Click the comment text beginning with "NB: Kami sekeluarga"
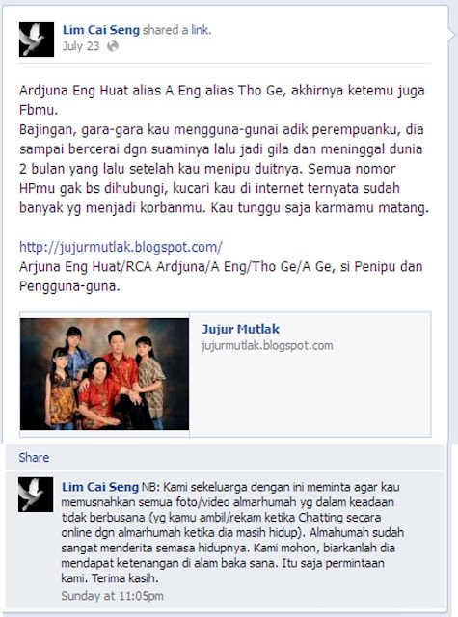 point(232,532)
